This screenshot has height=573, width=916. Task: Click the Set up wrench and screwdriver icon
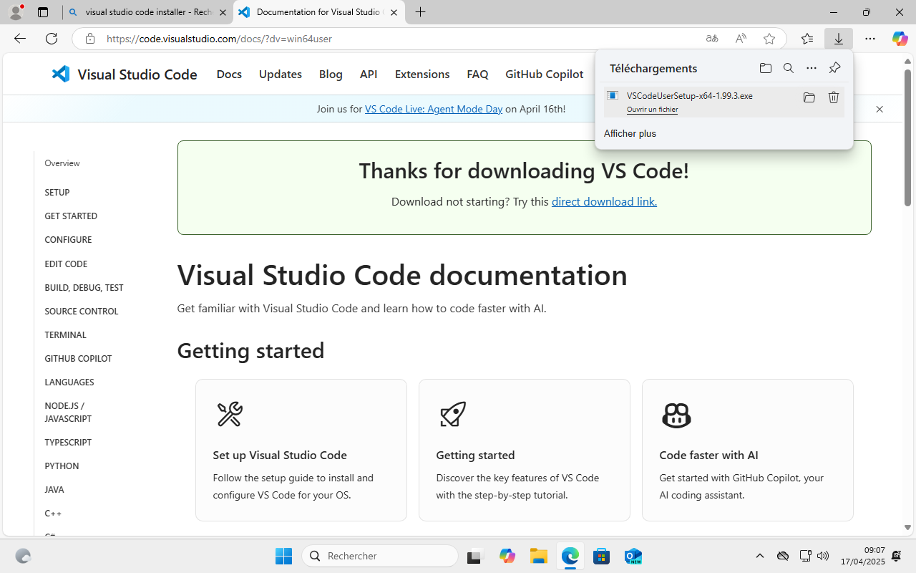click(230, 414)
